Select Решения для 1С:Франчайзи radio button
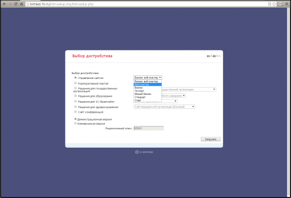This screenshot has width=291, height=198. click(75, 101)
